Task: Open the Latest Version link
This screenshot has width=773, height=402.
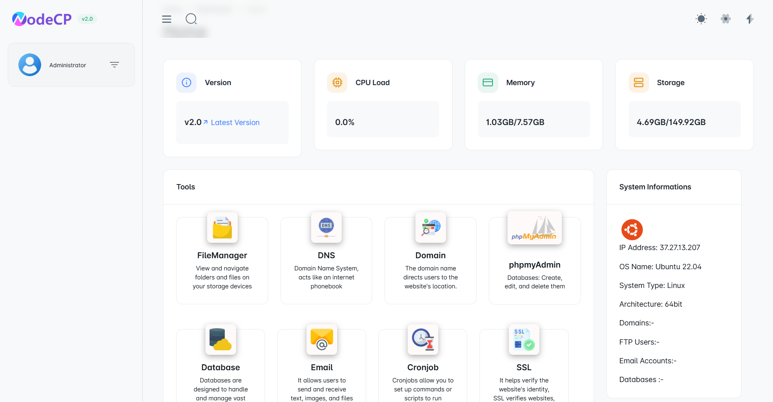Action: [x=235, y=123]
